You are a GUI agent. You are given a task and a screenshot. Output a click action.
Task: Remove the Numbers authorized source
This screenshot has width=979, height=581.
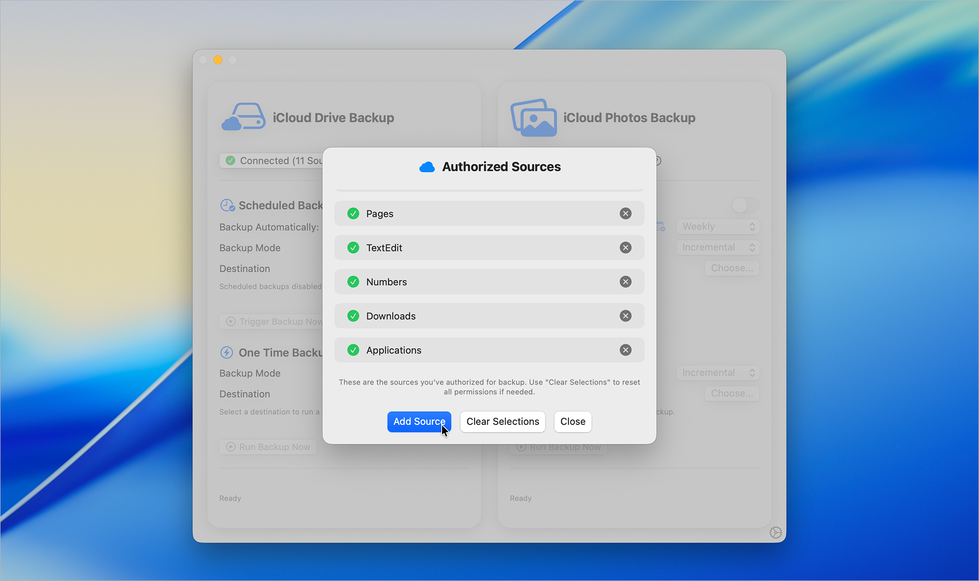[x=625, y=282]
